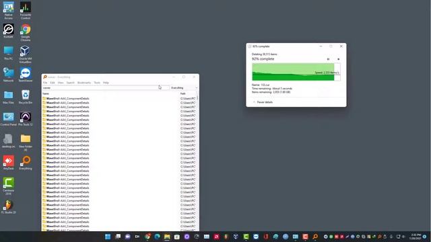Click the Windows Start button on taskbar
The image size is (431, 242).
[108, 237]
